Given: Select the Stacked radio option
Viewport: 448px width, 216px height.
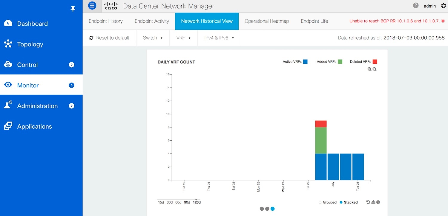Looking at the screenshot, I should (x=341, y=202).
